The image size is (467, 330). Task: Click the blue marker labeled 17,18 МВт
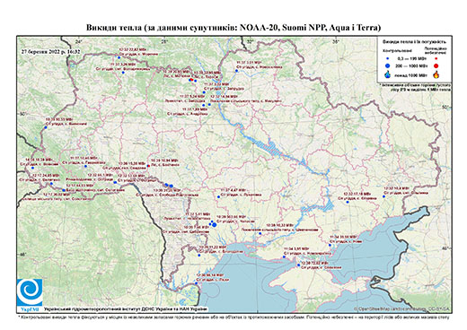tap(348, 202)
